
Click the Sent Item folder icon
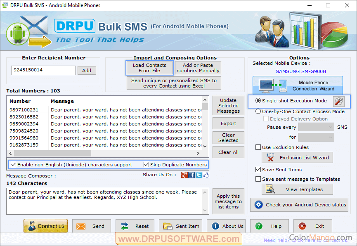point(168,226)
